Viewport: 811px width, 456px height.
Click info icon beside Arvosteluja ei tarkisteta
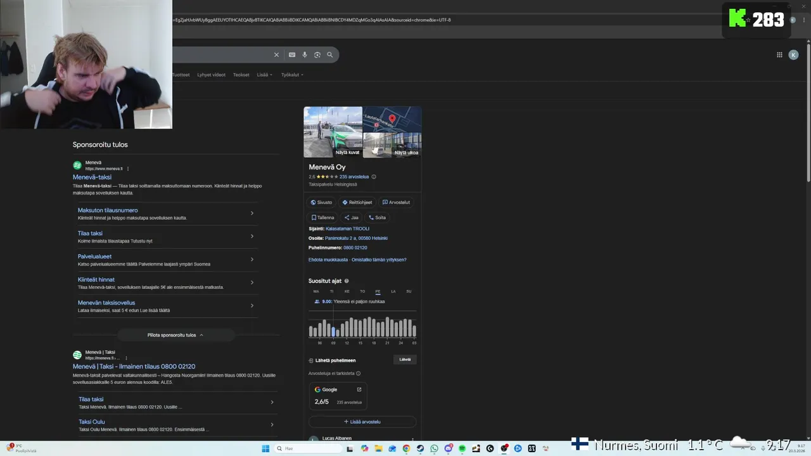(359, 374)
